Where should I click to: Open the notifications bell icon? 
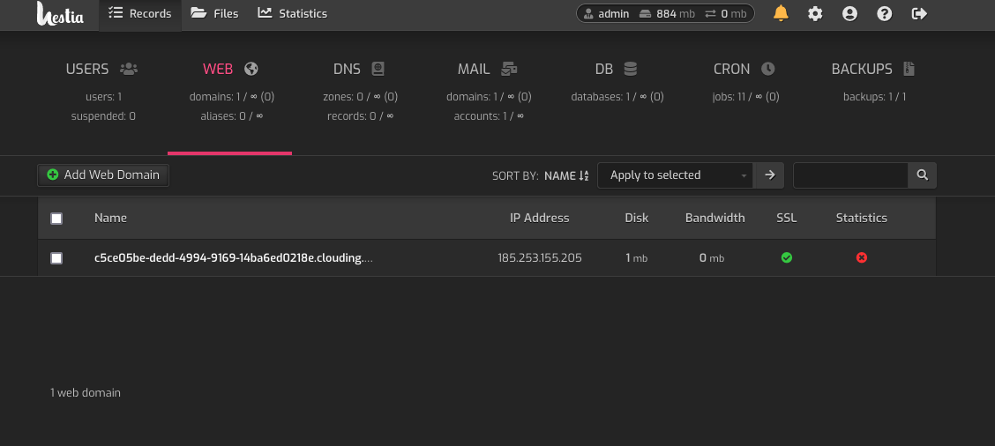[x=781, y=13]
